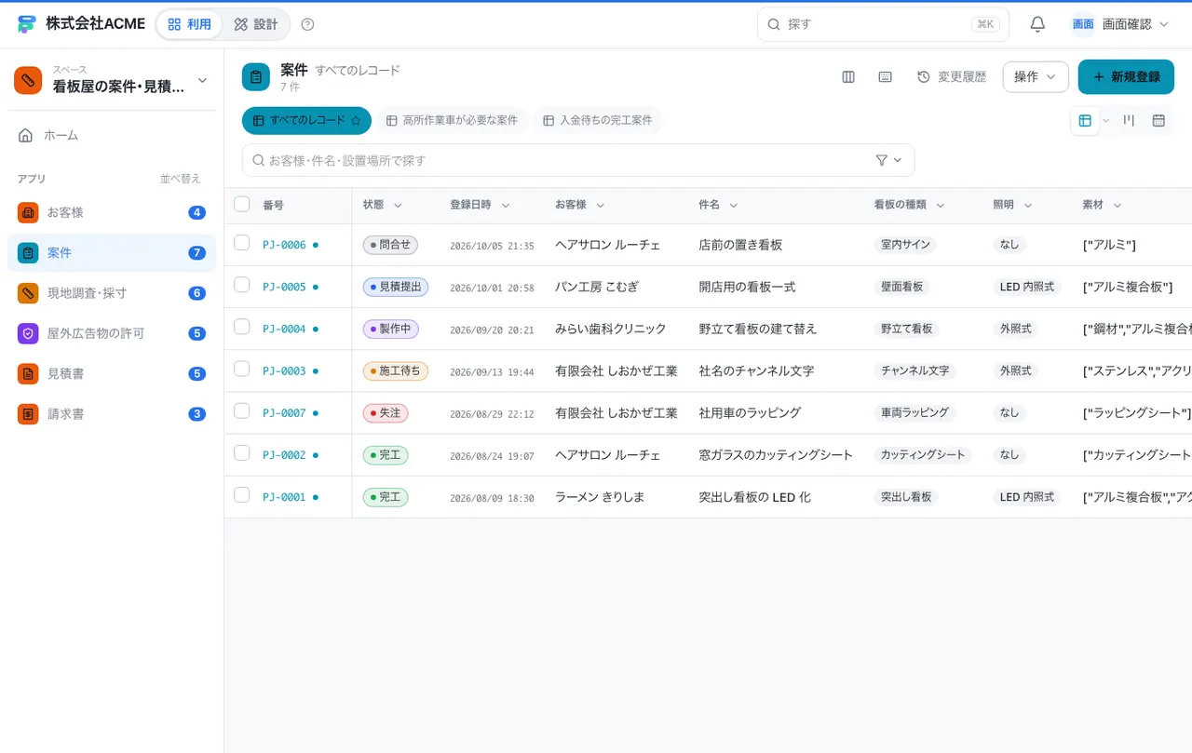Viewport: 1192px width, 753px height.
Task: Toggle the select-all checkbox in table header
Action: coord(242,205)
